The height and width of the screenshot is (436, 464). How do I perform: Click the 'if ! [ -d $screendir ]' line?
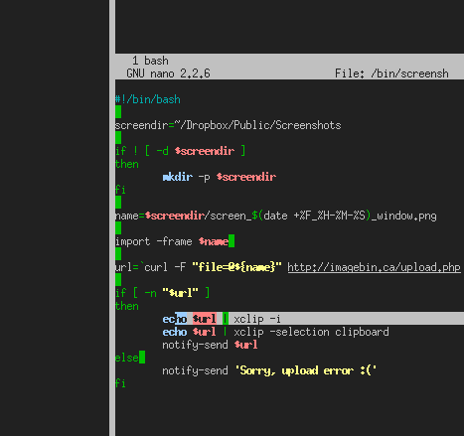pyautogui.click(x=180, y=151)
